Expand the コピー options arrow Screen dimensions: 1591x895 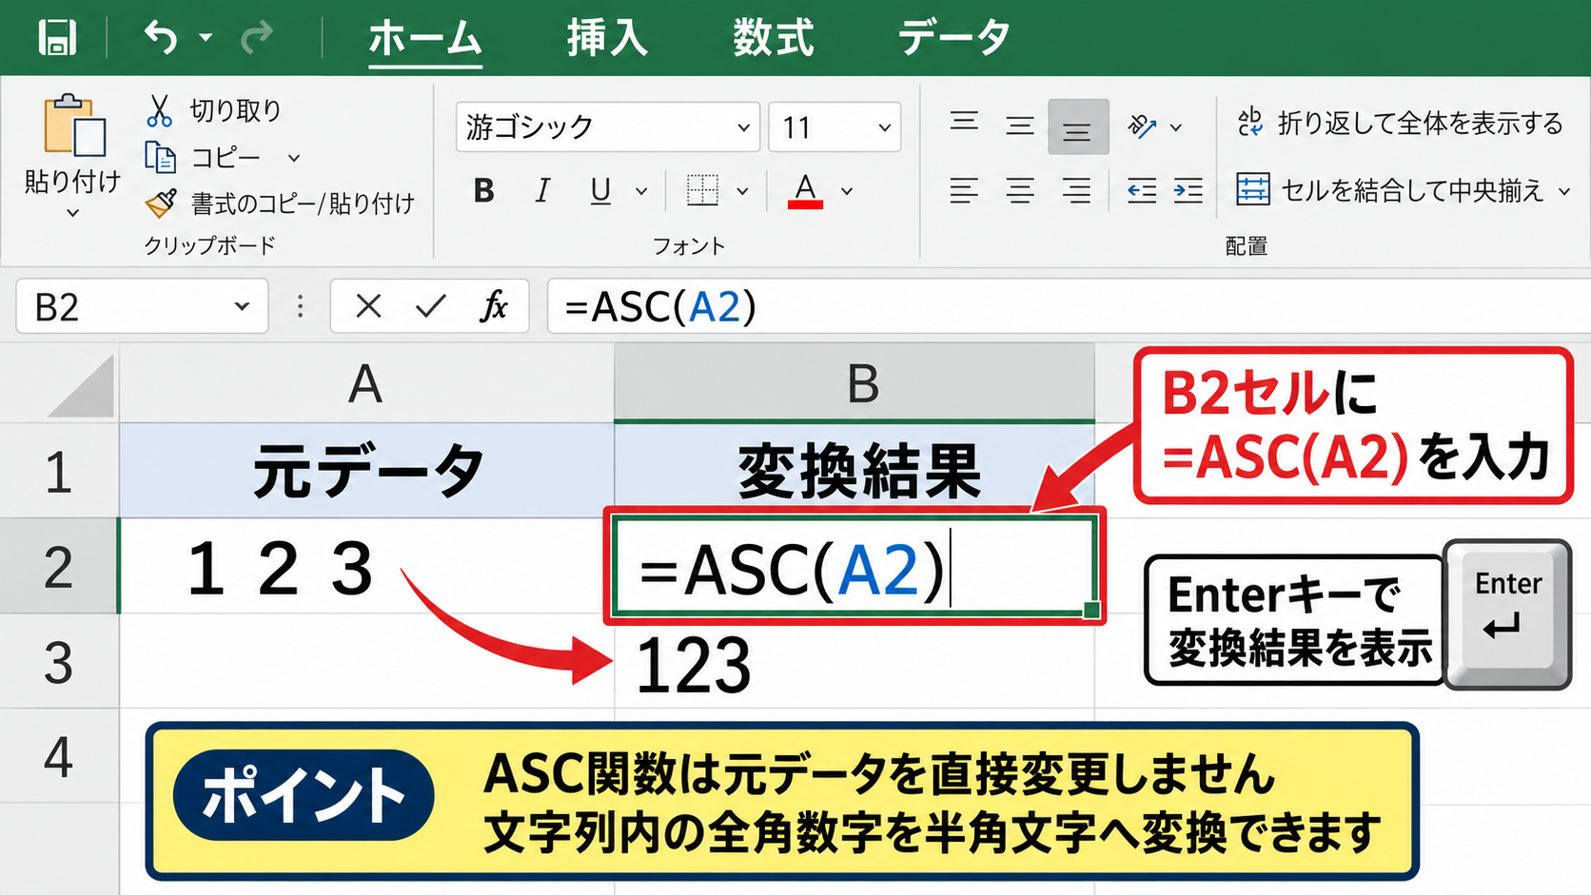coord(294,158)
